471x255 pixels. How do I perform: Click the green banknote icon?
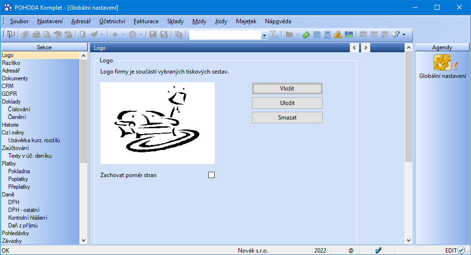(x=306, y=34)
